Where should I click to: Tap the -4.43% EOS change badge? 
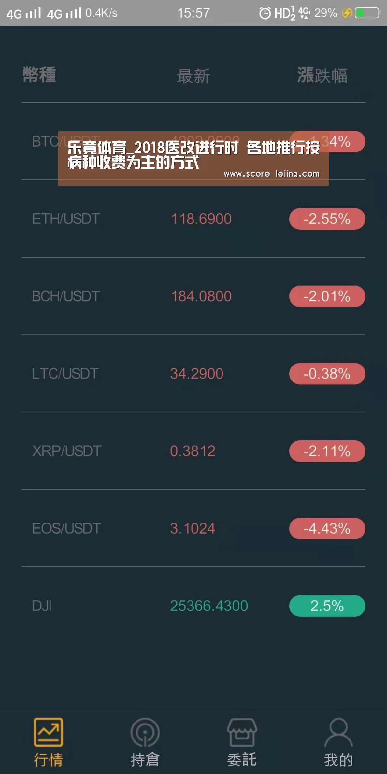(327, 528)
